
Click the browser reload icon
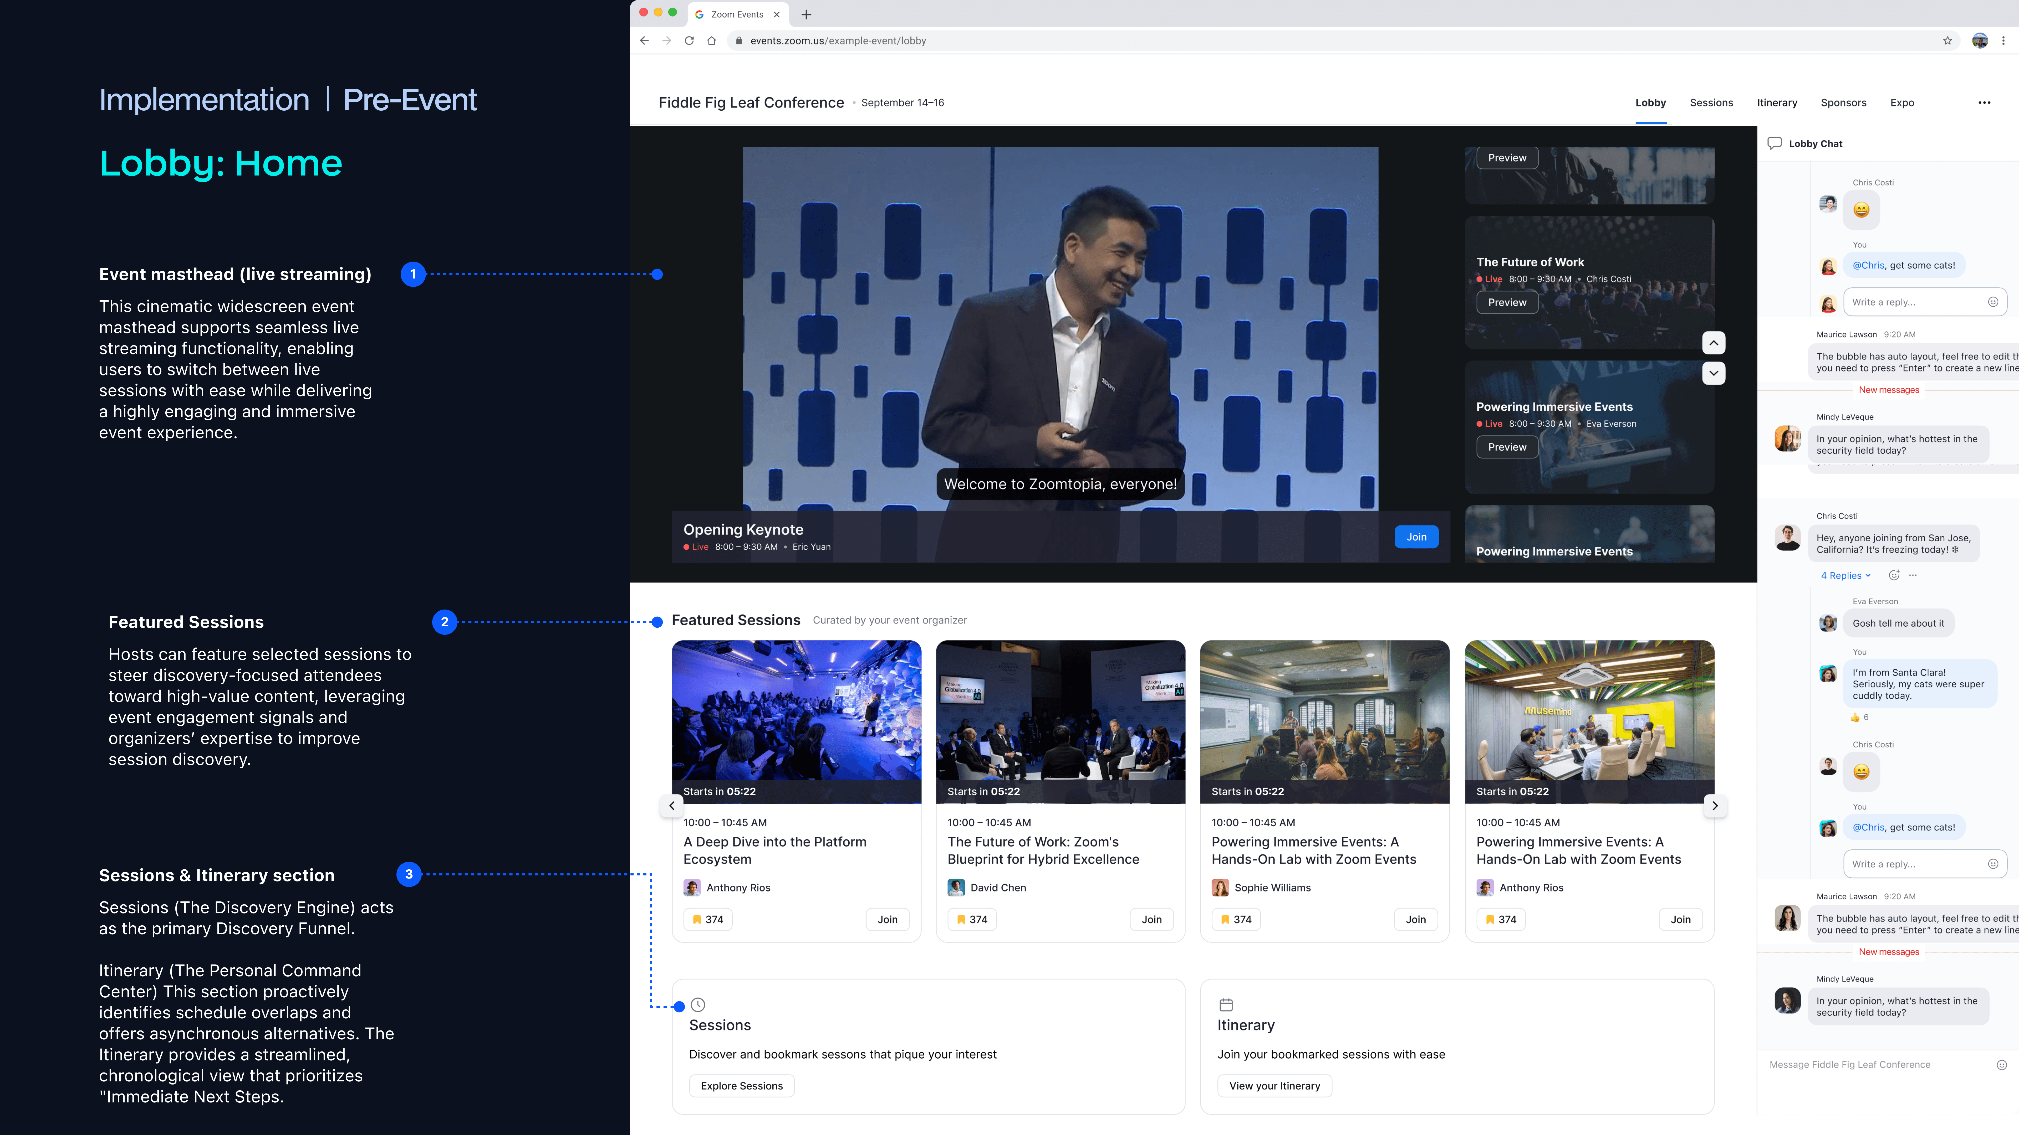tap(689, 41)
